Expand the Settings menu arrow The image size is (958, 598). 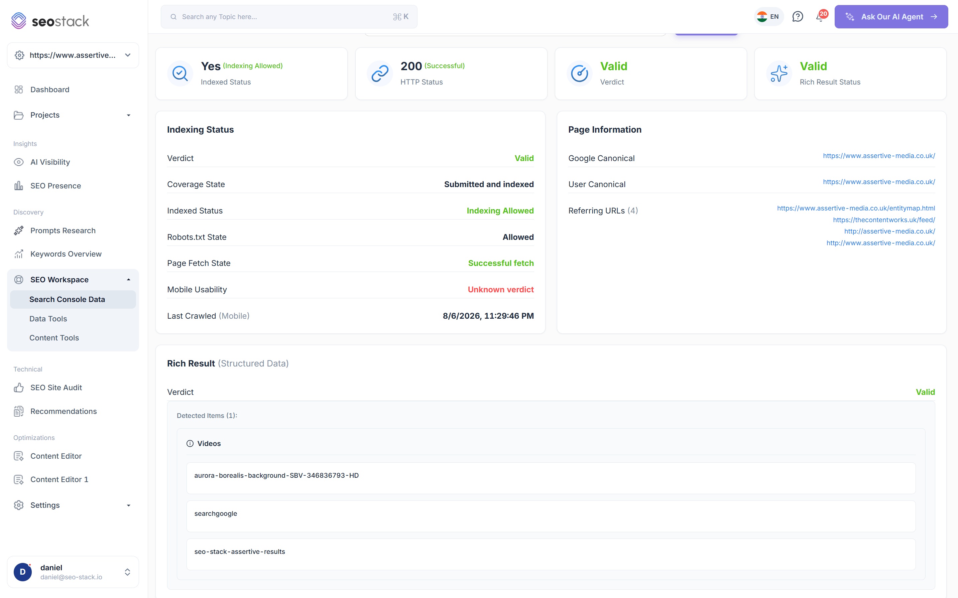point(128,505)
